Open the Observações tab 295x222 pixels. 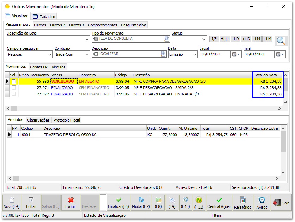[38, 120]
